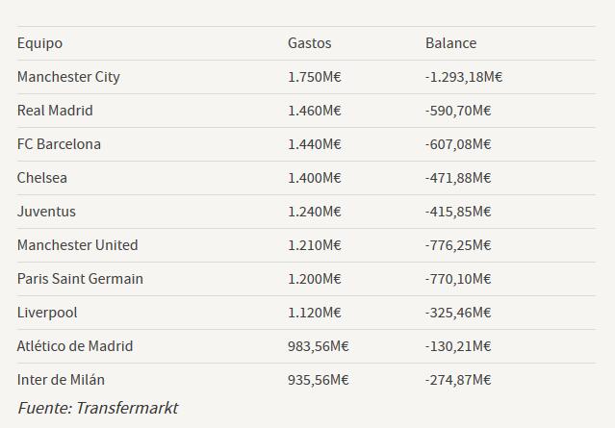This screenshot has width=615, height=428.
Task: Select the Manchester City team name
Action: pos(68,77)
